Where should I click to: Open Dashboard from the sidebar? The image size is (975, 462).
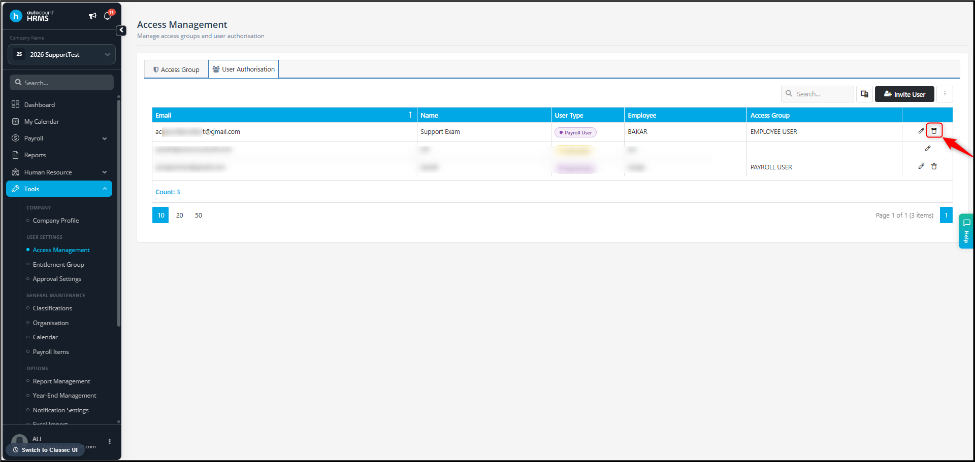pos(40,104)
